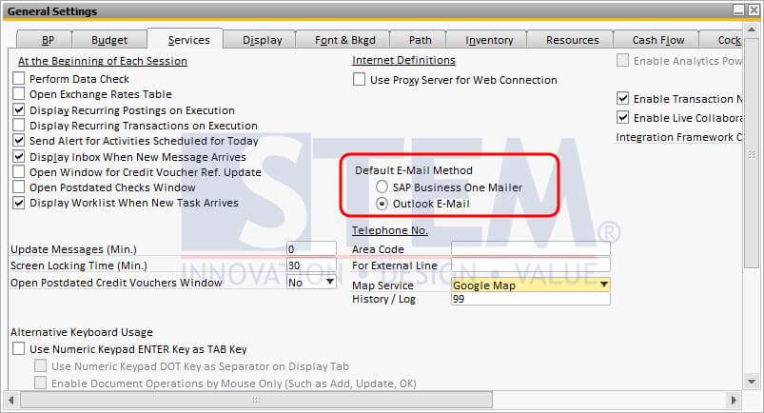Uncheck Display Worklist When New Task Arrives
The height and width of the screenshot is (413, 764).
[18, 203]
